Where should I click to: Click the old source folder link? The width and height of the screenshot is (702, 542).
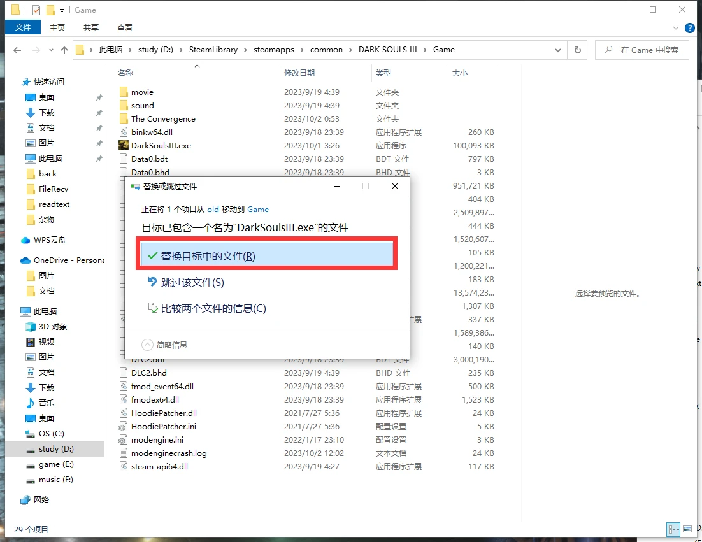213,210
